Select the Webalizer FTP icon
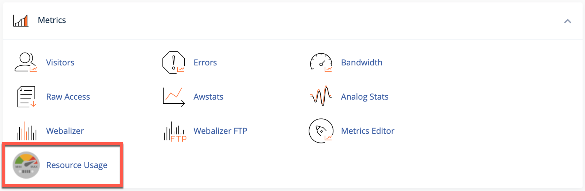The width and height of the screenshot is (585, 191). pos(175,131)
